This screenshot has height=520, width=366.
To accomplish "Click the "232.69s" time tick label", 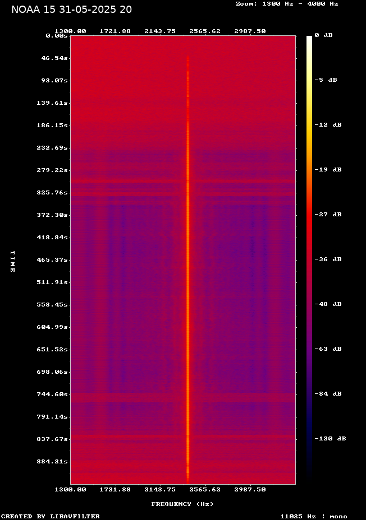I will click(x=52, y=147).
